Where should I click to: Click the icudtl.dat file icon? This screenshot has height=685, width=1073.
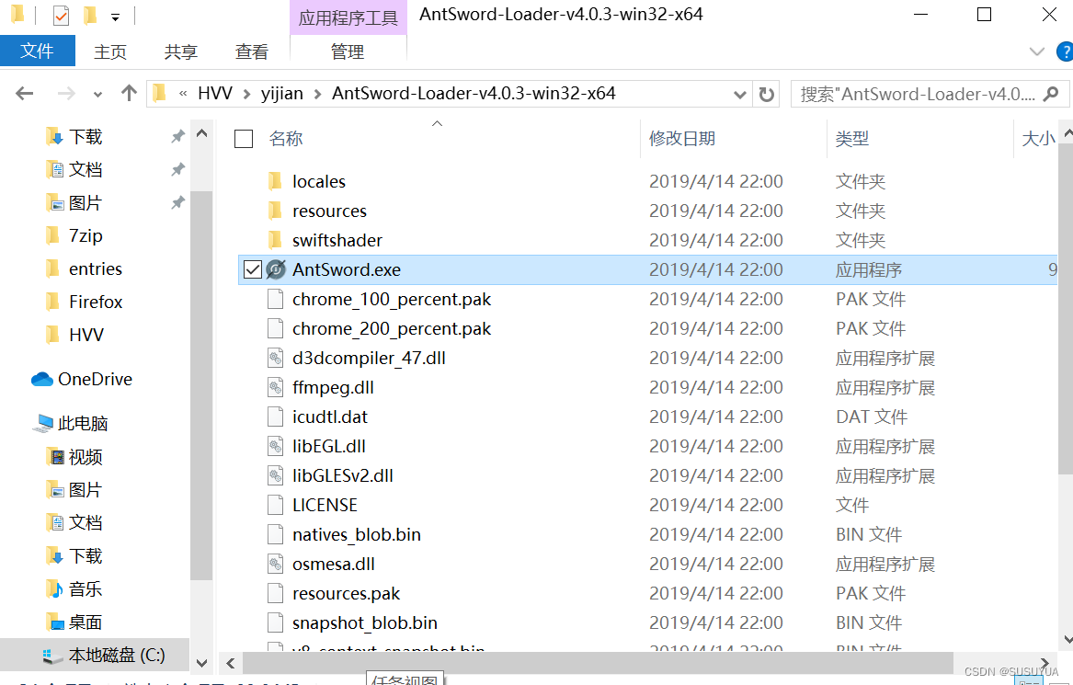(275, 417)
